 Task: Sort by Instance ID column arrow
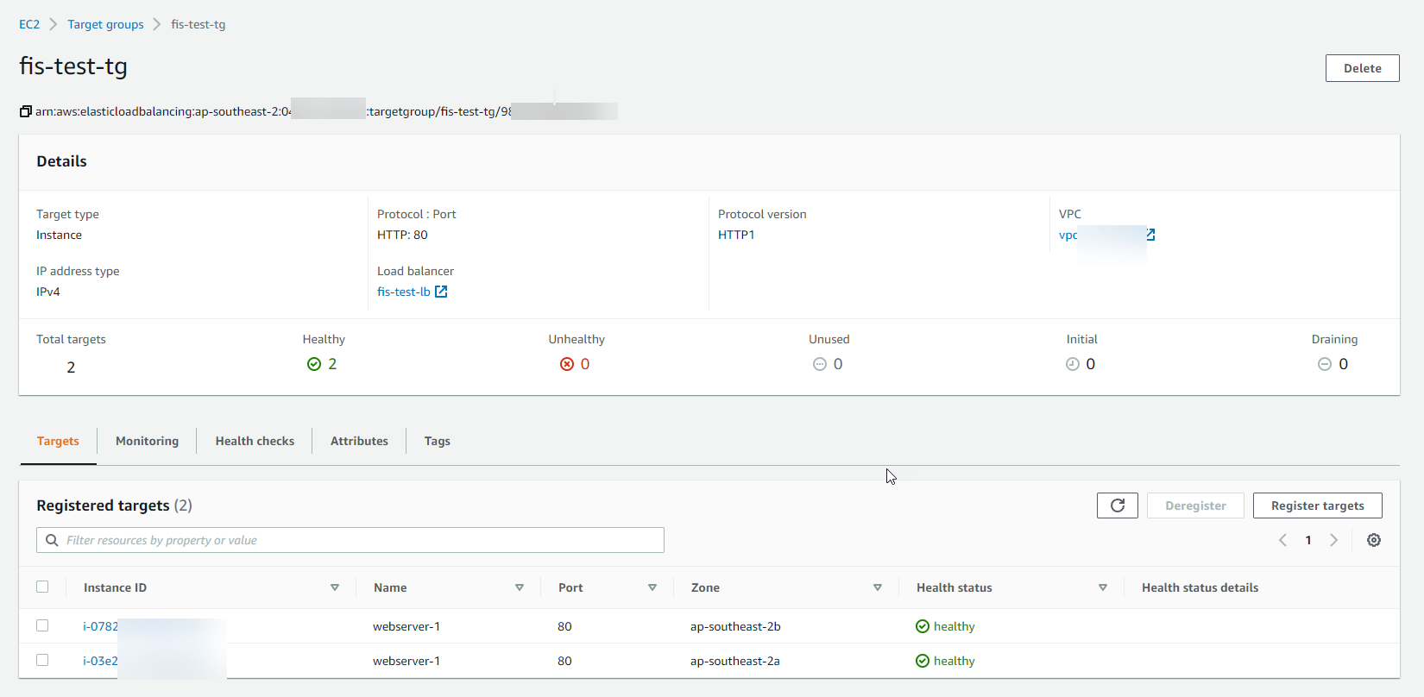[335, 587]
